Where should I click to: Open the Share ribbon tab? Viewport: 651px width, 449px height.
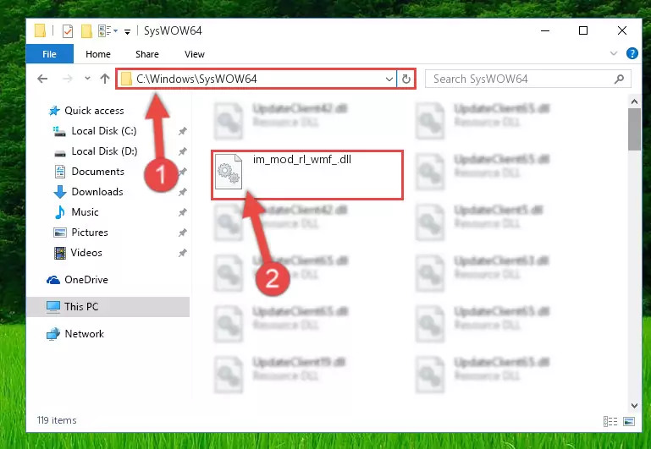pyautogui.click(x=147, y=54)
